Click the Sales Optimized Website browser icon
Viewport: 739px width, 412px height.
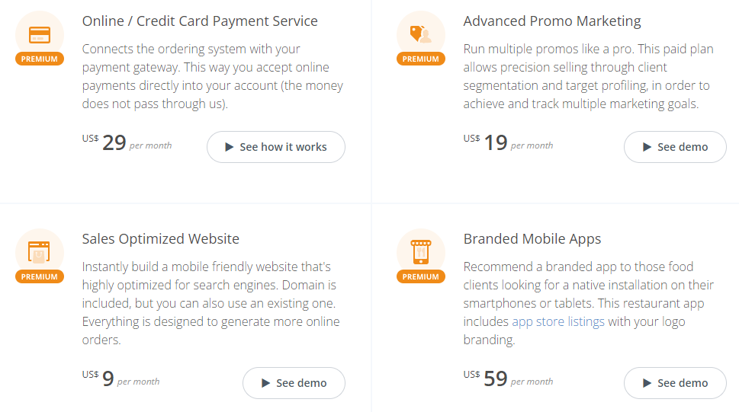pos(39,252)
